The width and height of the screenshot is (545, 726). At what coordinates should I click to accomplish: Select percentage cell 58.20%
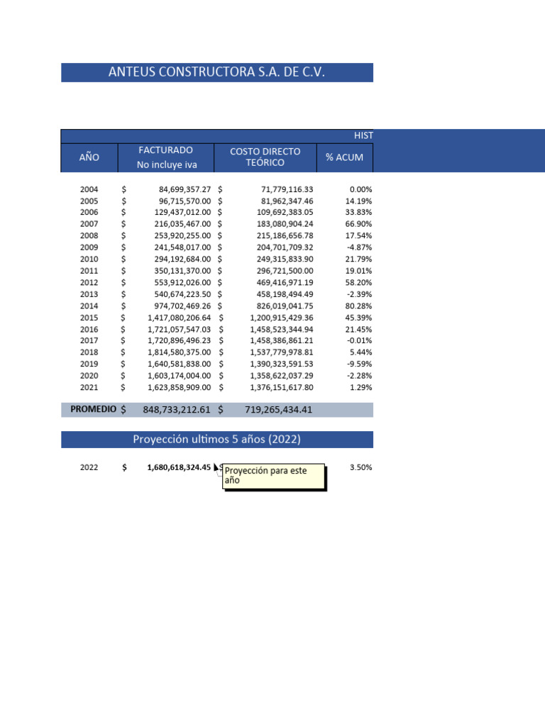click(358, 282)
